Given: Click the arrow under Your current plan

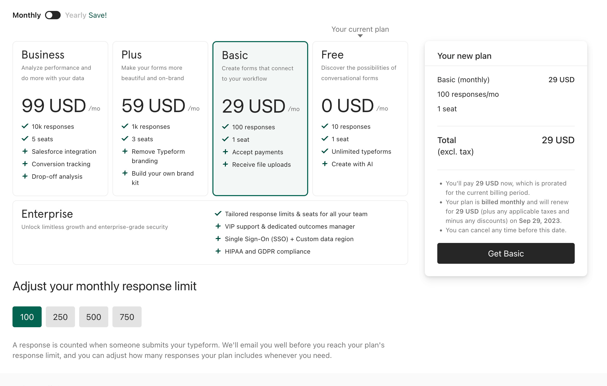Looking at the screenshot, I should click(360, 36).
